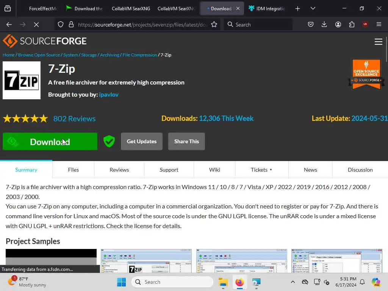This screenshot has width=388, height=291.
Task: Select the Wiki tab
Action: (x=214, y=170)
